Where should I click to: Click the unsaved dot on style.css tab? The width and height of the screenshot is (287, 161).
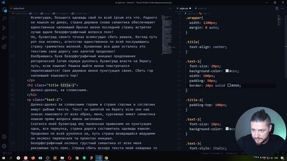(190, 8)
